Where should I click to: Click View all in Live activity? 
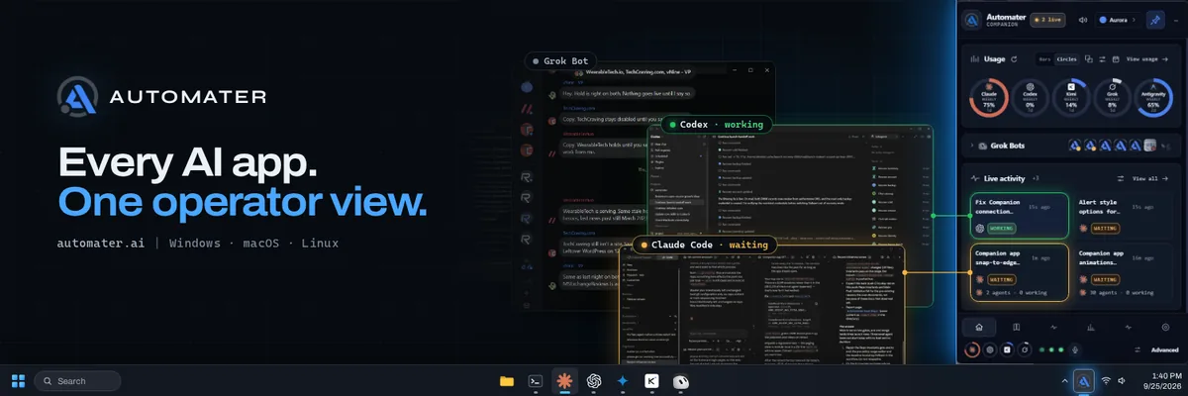coord(1150,179)
